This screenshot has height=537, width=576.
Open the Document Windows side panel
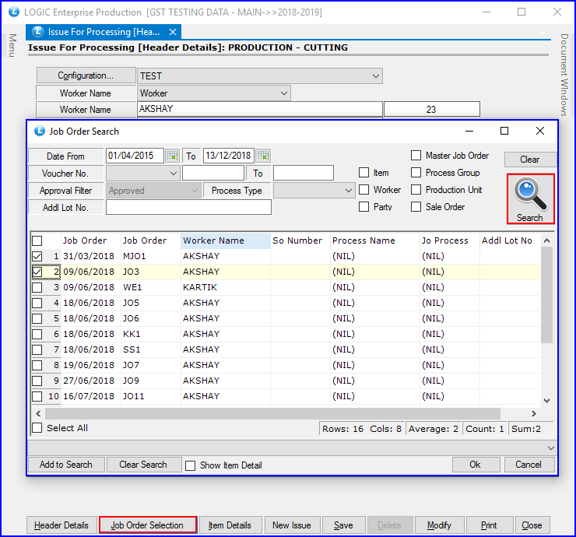point(564,75)
